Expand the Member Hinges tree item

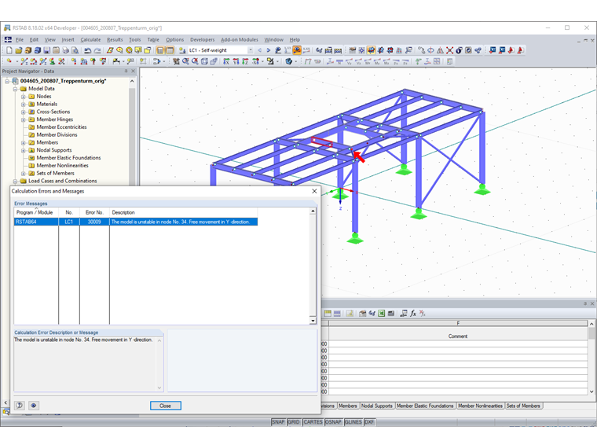[x=24, y=119]
